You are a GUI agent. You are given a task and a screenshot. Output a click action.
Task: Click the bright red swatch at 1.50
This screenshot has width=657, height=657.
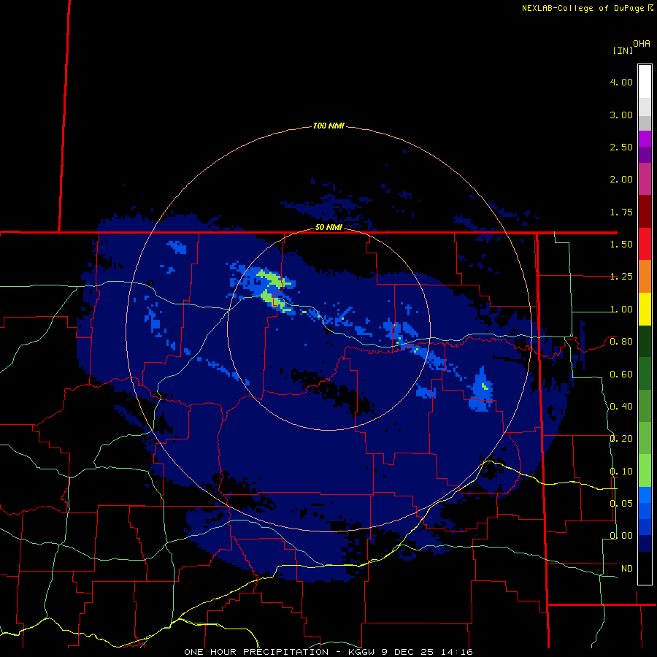(645, 244)
